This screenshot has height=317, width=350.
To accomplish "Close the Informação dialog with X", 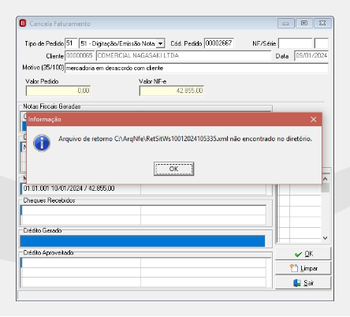I will tap(313, 120).
